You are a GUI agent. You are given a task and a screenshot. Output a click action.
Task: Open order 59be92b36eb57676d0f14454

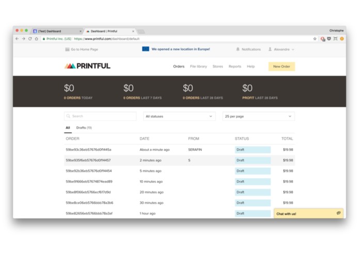click(x=89, y=171)
